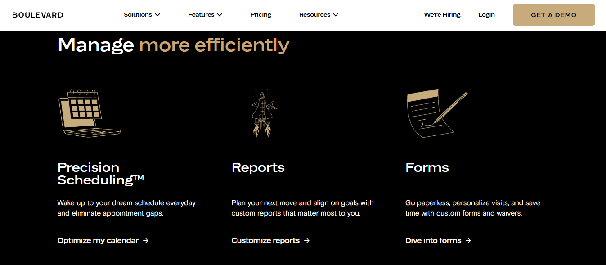The width and height of the screenshot is (606, 265).
Task: Follow the Dive into forms link
Action: click(438, 241)
